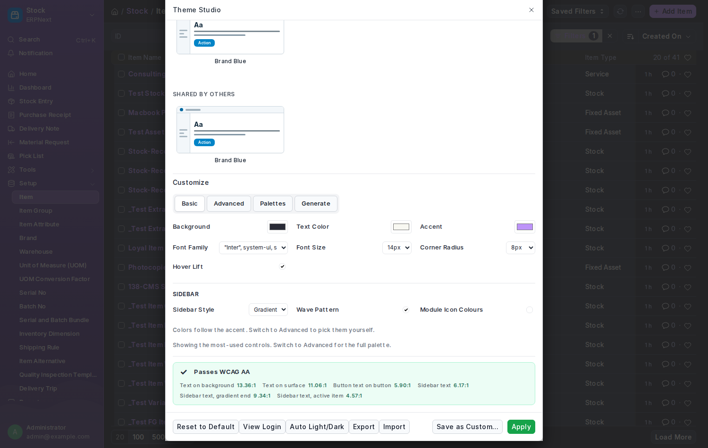This screenshot has width=708, height=448.
Task: Clear the filter with the X icon
Action: point(610,36)
